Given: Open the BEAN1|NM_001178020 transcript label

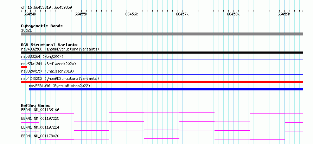Looking at the screenshot, I should tap(40, 136).
